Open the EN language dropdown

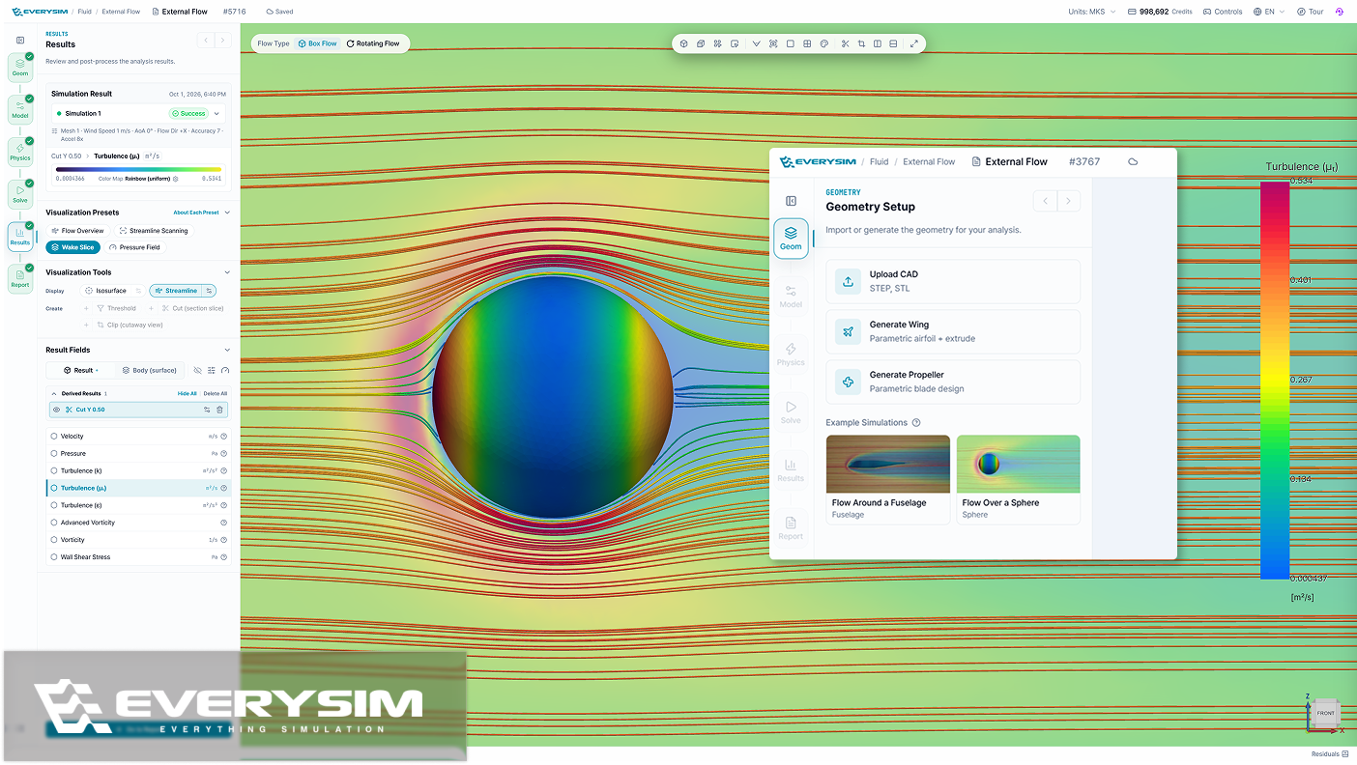1269,12
